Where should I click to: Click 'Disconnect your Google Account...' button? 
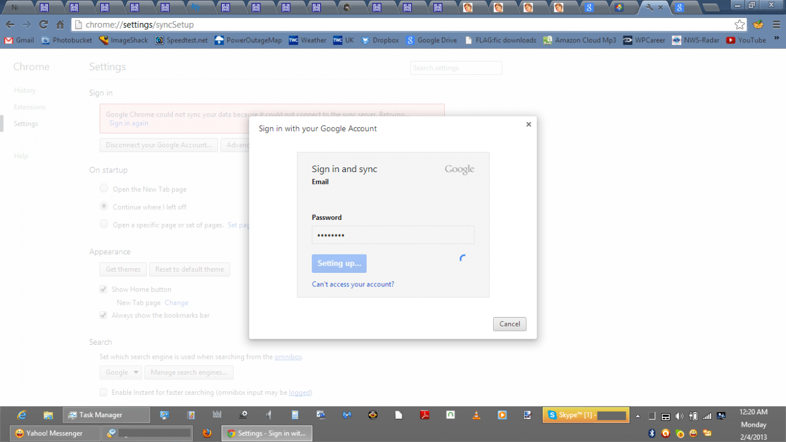158,145
